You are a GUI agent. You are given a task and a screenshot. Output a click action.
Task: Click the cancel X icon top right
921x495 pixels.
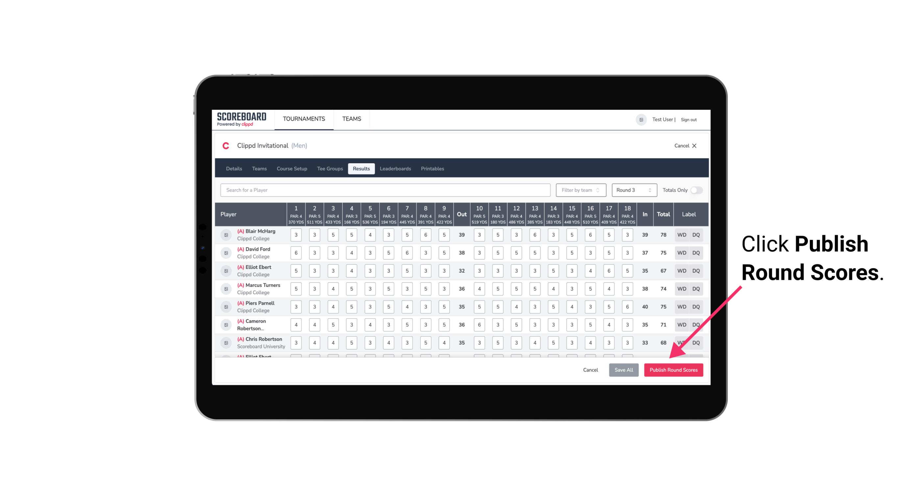(694, 145)
